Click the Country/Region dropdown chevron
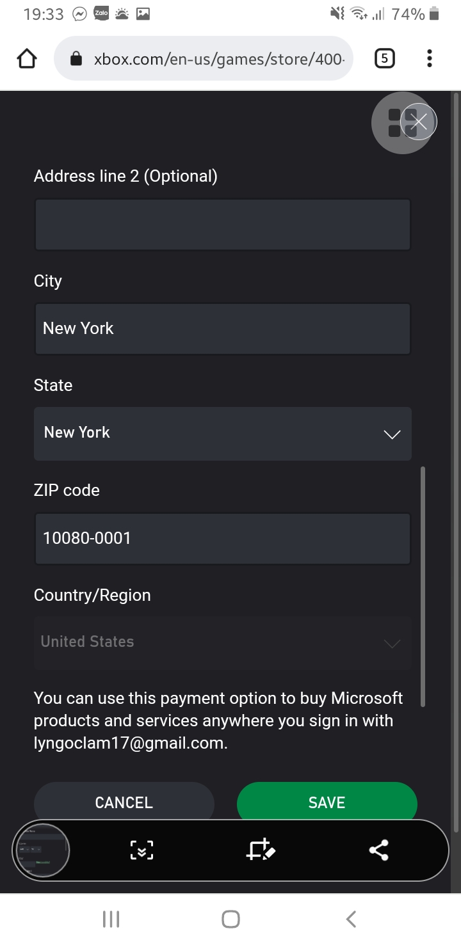Image resolution: width=461 pixels, height=947 pixels. [x=392, y=643]
